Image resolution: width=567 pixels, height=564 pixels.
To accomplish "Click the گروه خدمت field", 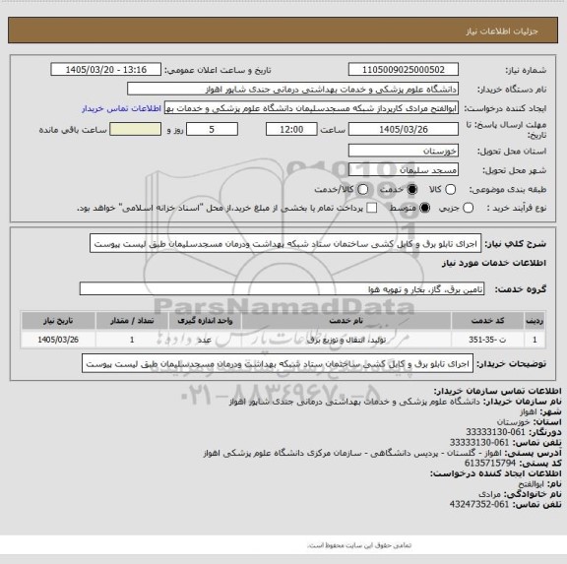I will [282, 288].
